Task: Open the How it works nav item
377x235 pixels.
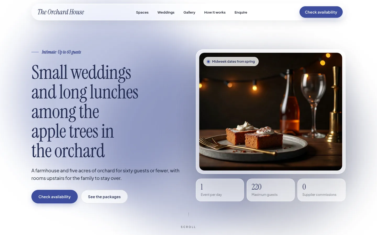Action: click(215, 12)
